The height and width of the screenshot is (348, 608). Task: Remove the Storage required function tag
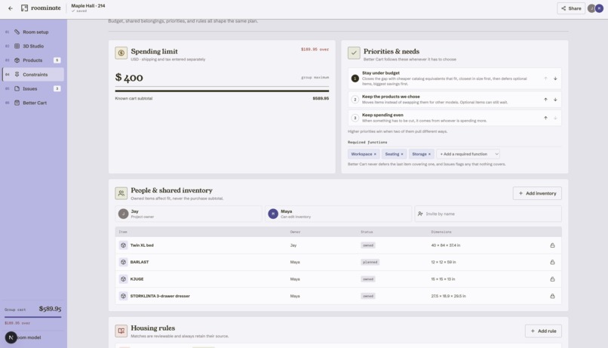429,154
